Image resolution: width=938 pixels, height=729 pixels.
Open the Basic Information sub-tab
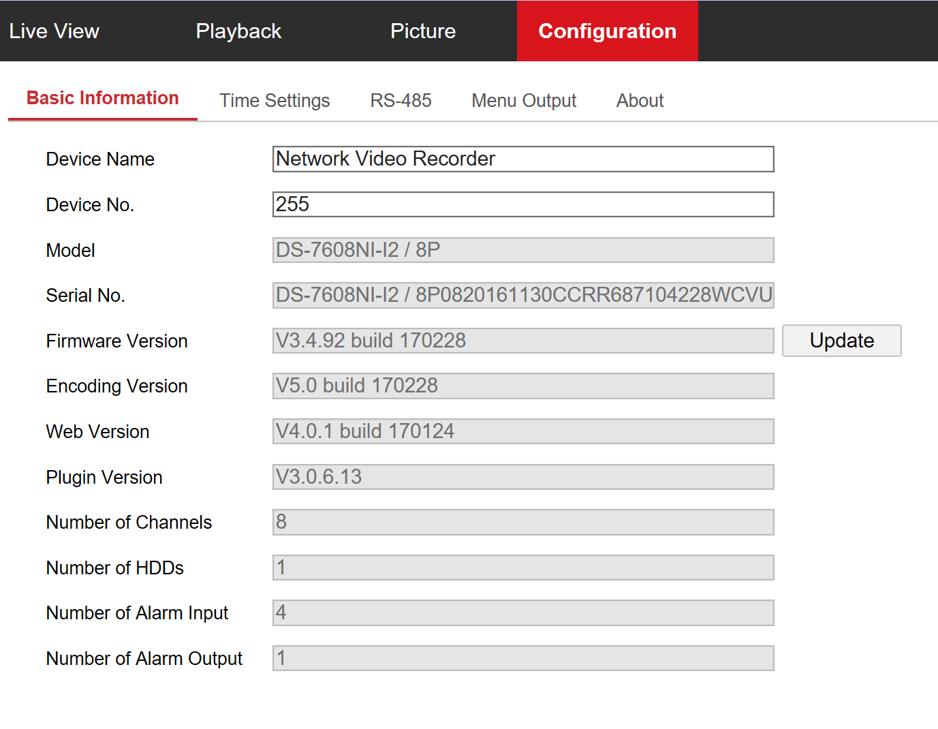[103, 99]
